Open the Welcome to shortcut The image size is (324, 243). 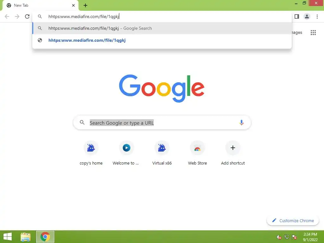(126, 153)
